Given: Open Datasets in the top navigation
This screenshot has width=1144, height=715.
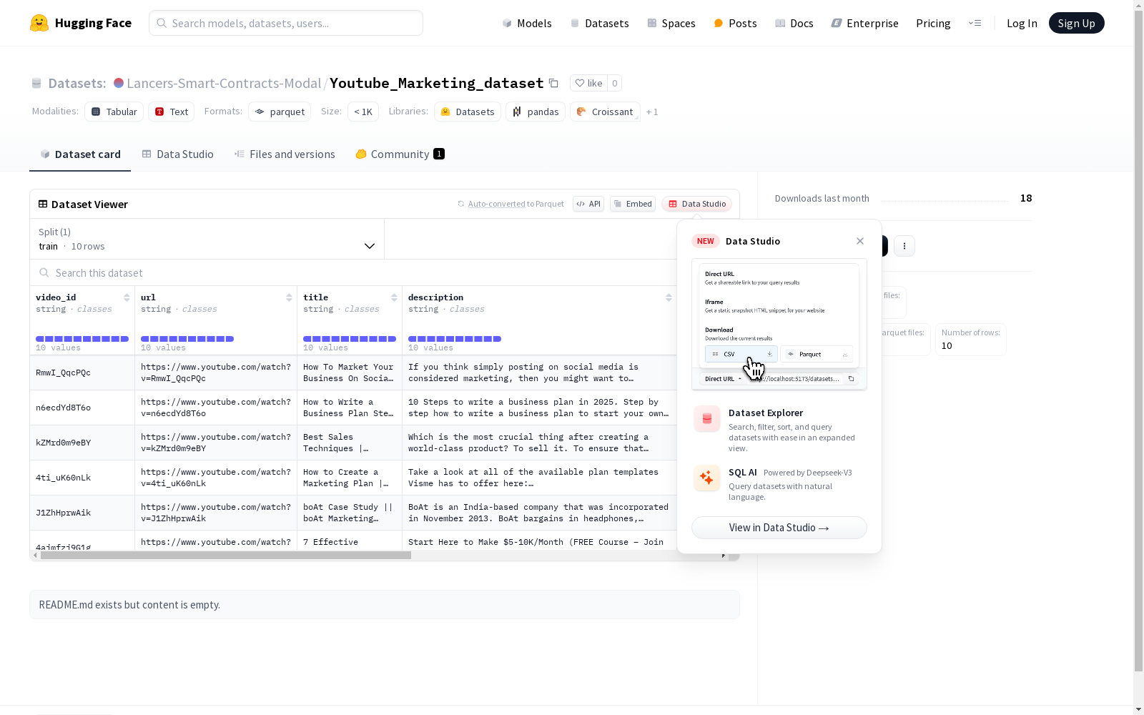Looking at the screenshot, I should [x=599, y=23].
